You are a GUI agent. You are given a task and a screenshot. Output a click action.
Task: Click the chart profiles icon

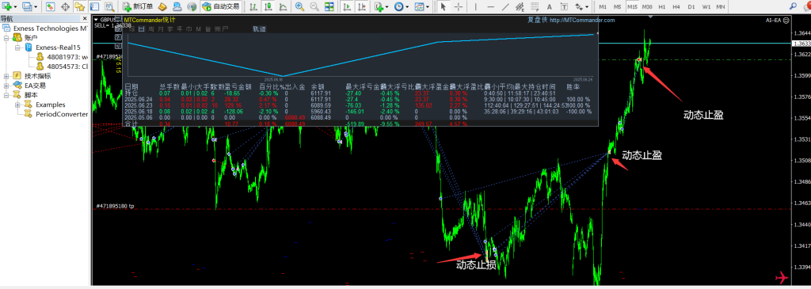click(x=27, y=6)
